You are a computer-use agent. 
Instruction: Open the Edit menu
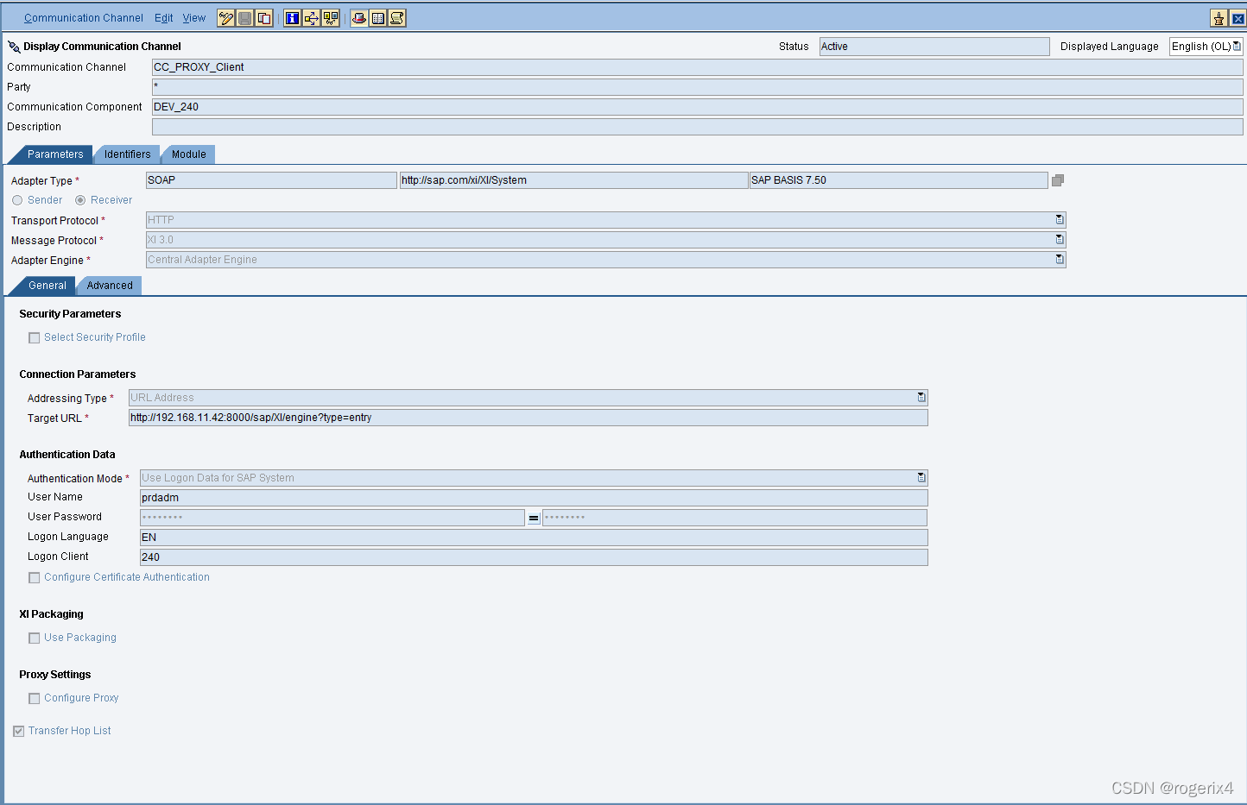pyautogui.click(x=163, y=18)
